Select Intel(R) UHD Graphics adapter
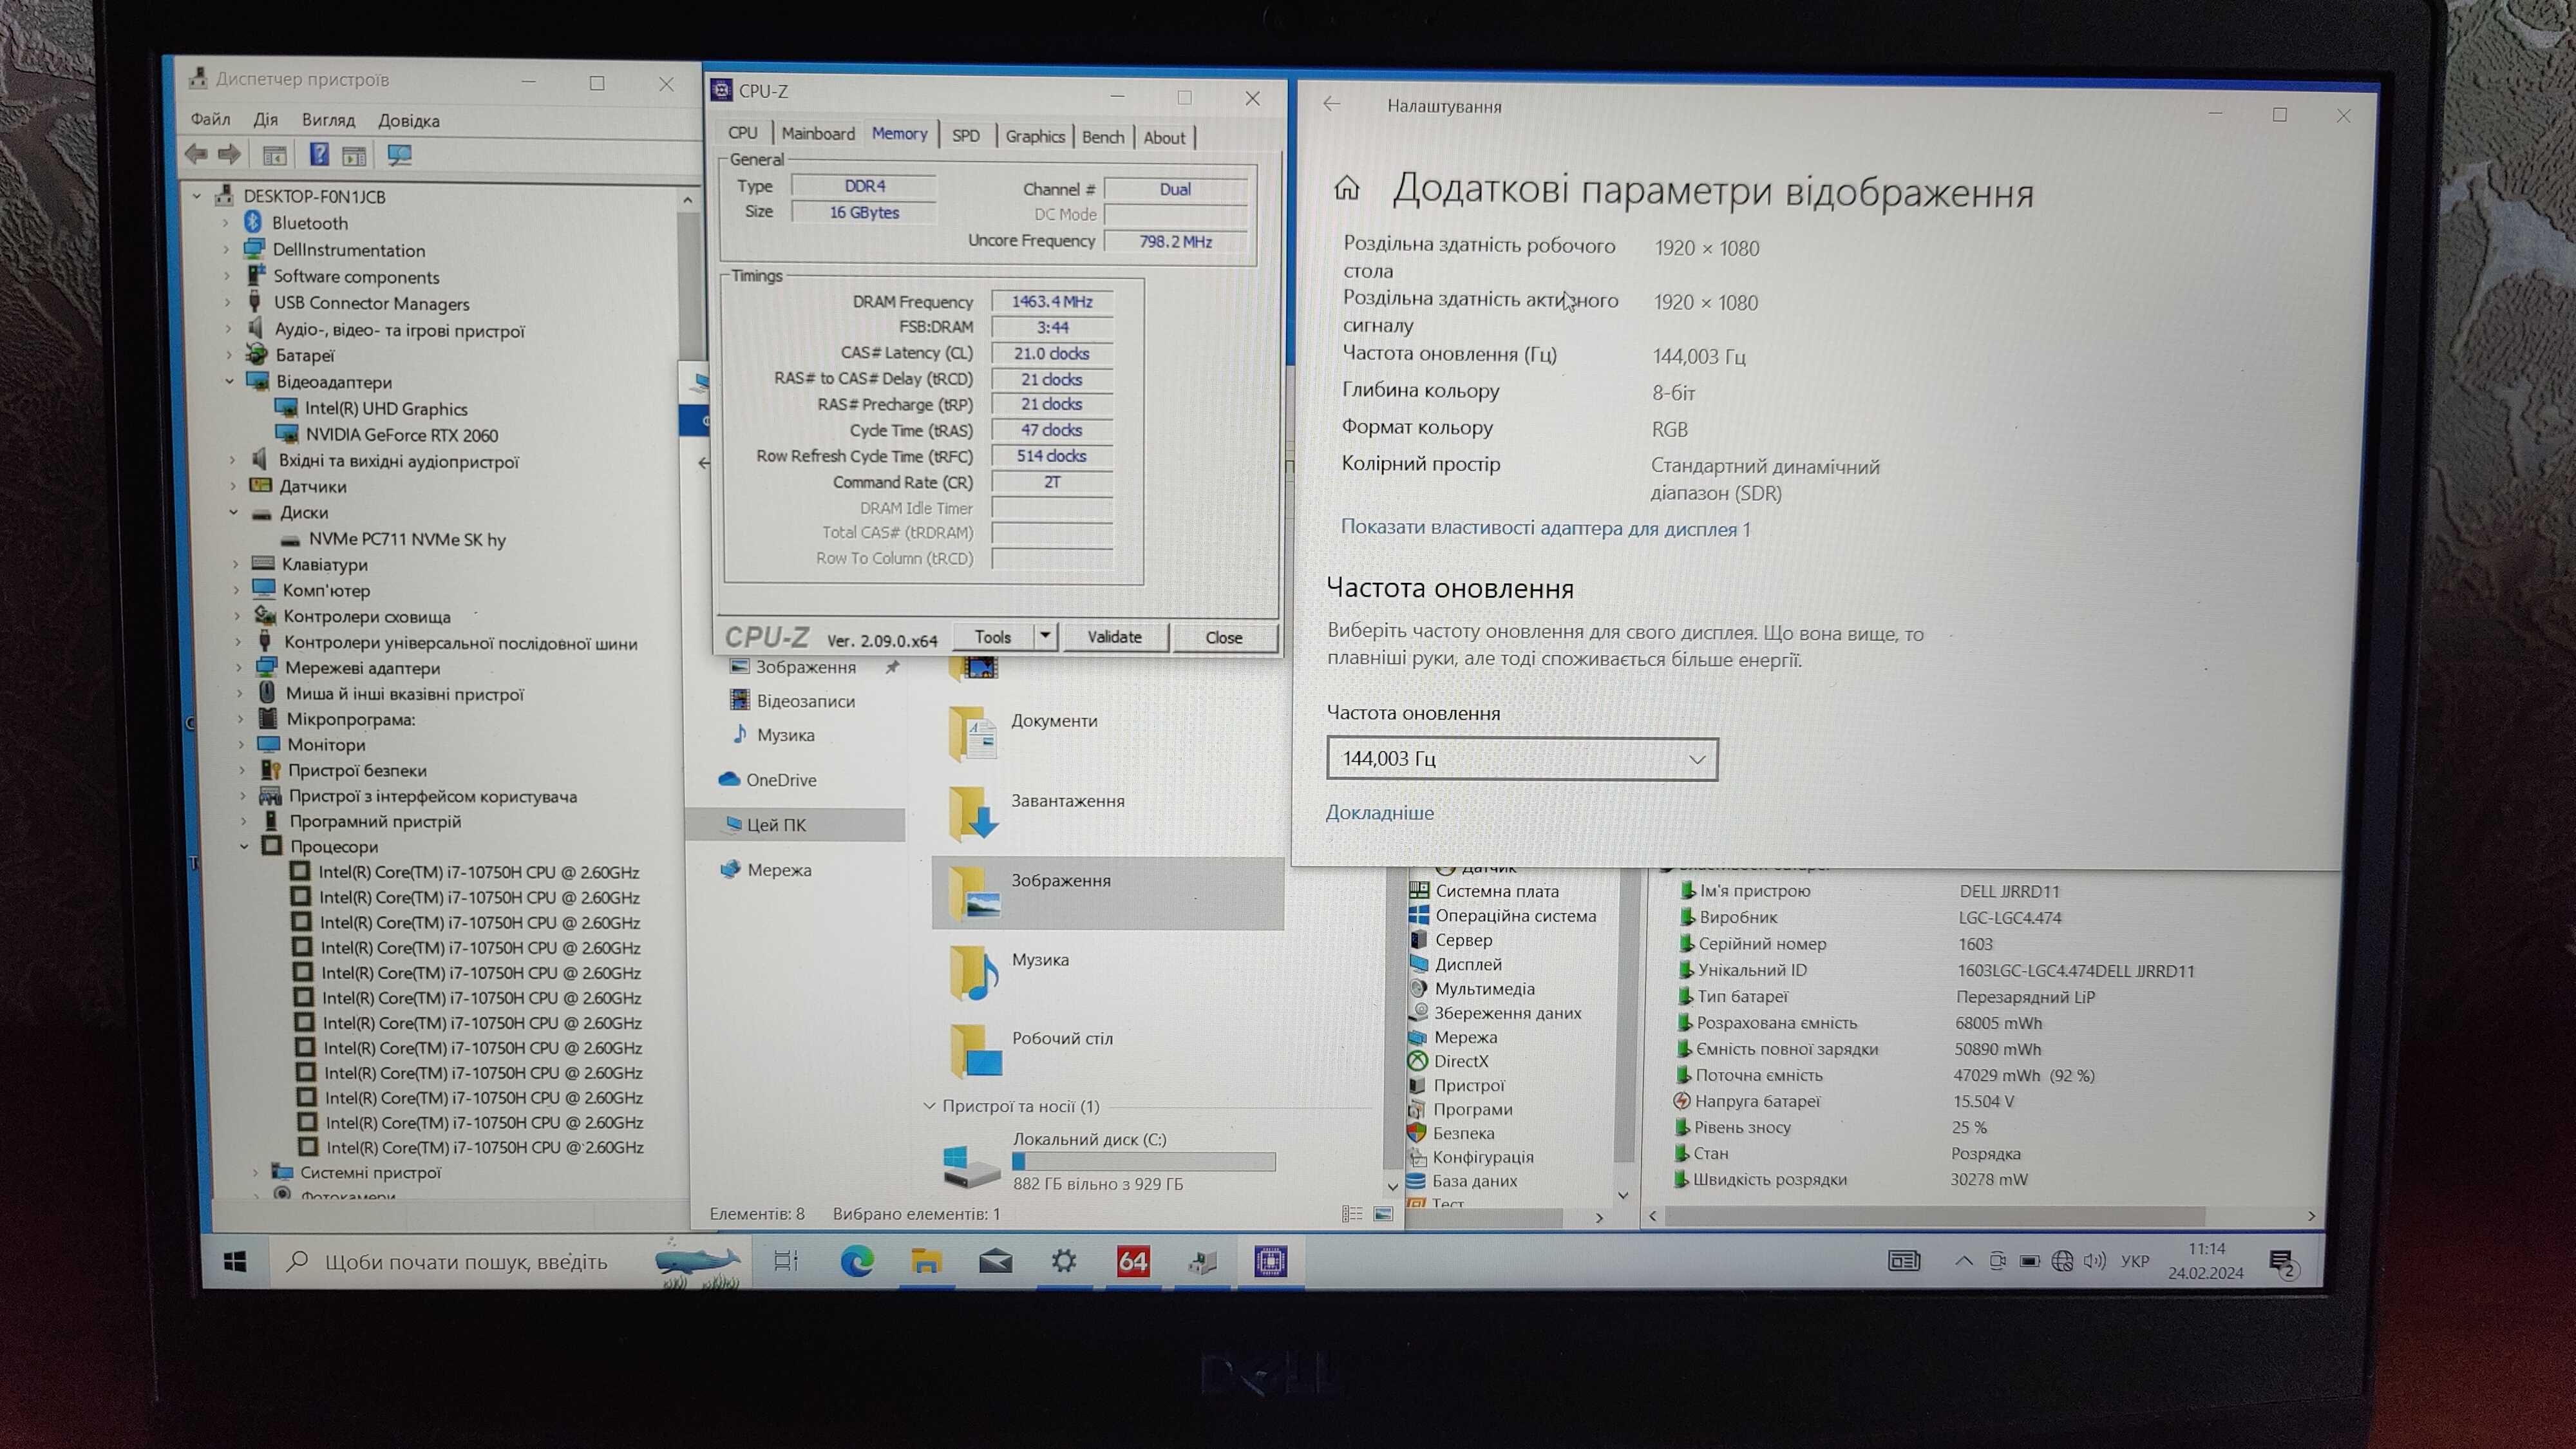 click(x=386, y=408)
